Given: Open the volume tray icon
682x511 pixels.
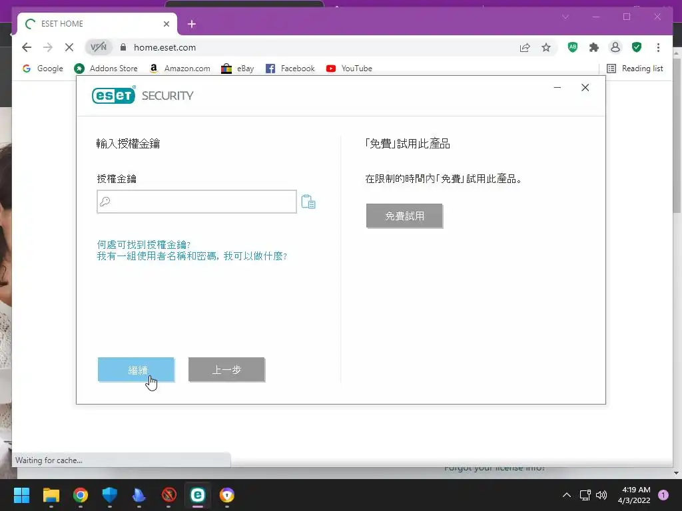Looking at the screenshot, I should pyautogui.click(x=601, y=495).
